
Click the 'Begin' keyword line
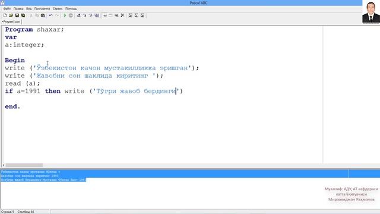(x=15, y=60)
